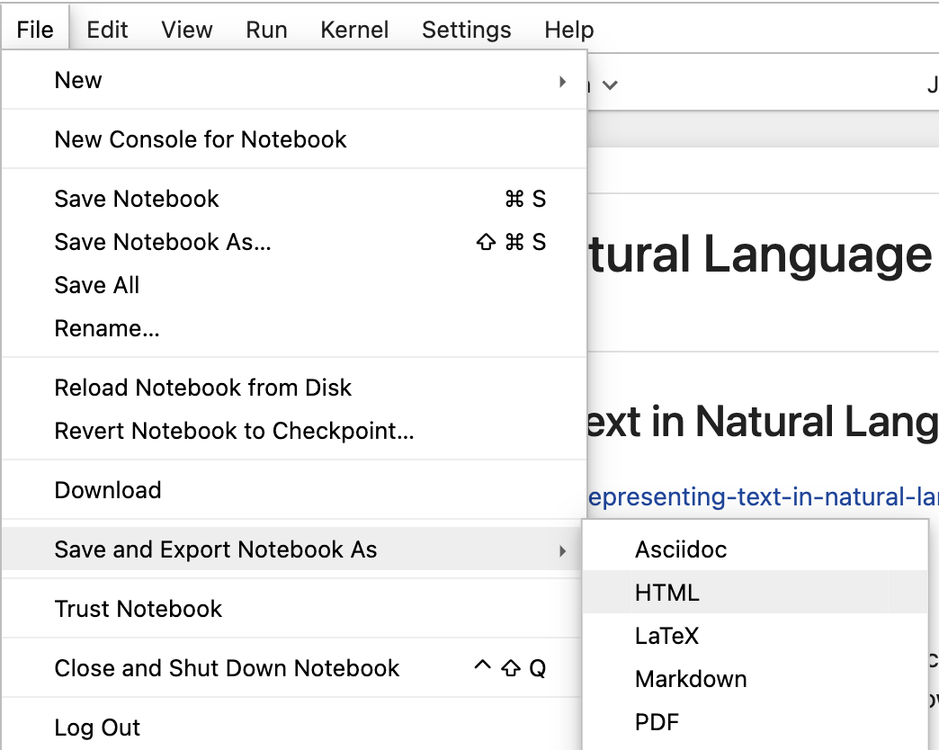This screenshot has width=939, height=750.
Task: Choose Close and Shut Down Notebook
Action: coord(227,668)
